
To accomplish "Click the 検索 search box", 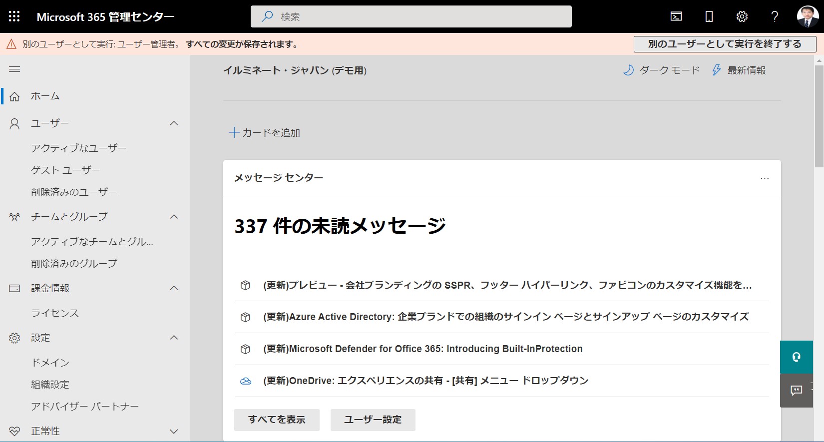I will point(411,16).
